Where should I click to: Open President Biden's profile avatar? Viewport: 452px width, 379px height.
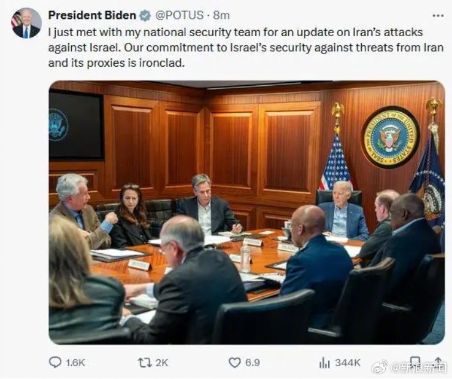[26, 23]
